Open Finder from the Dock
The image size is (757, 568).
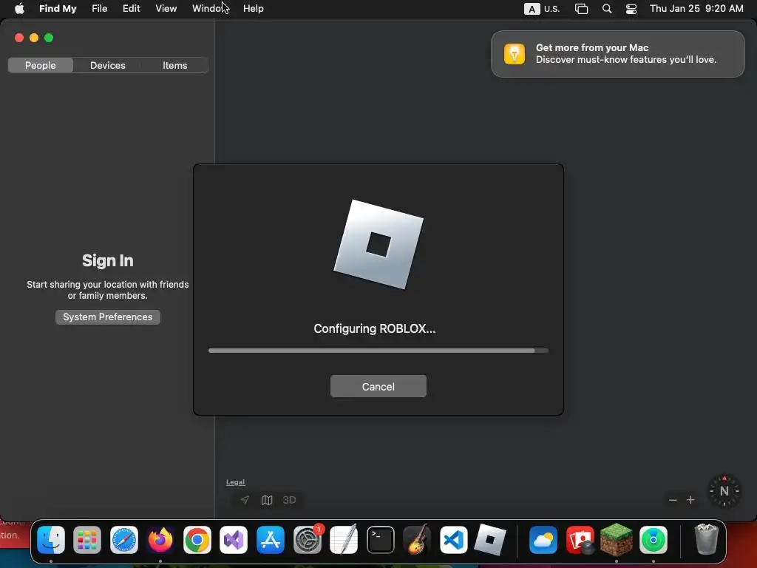51,539
